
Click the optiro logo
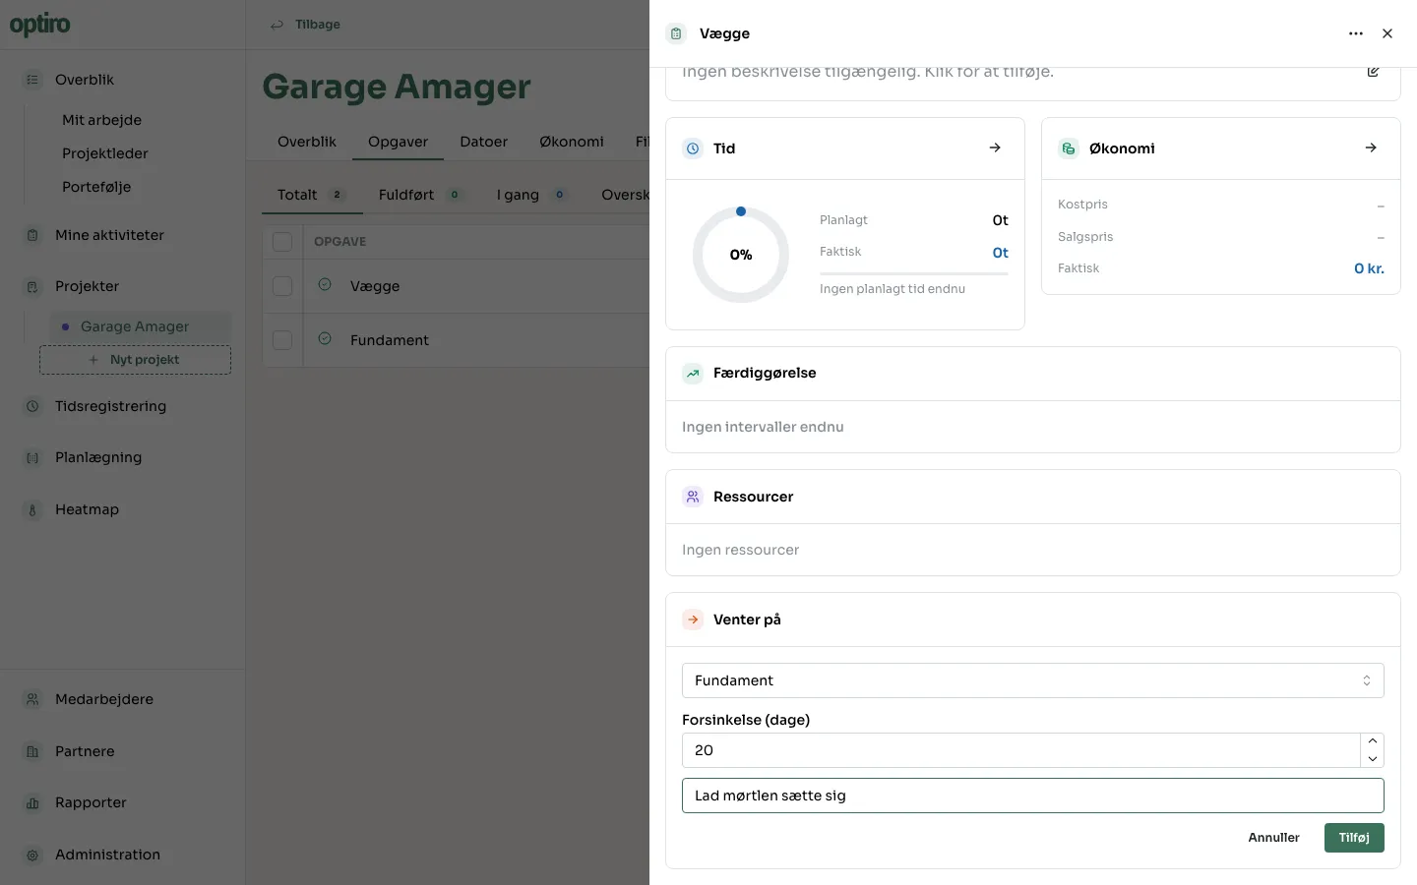[39, 24]
